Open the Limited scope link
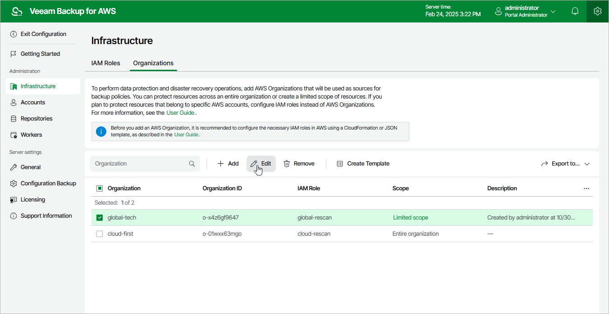This screenshot has height=314, width=609. click(x=411, y=218)
